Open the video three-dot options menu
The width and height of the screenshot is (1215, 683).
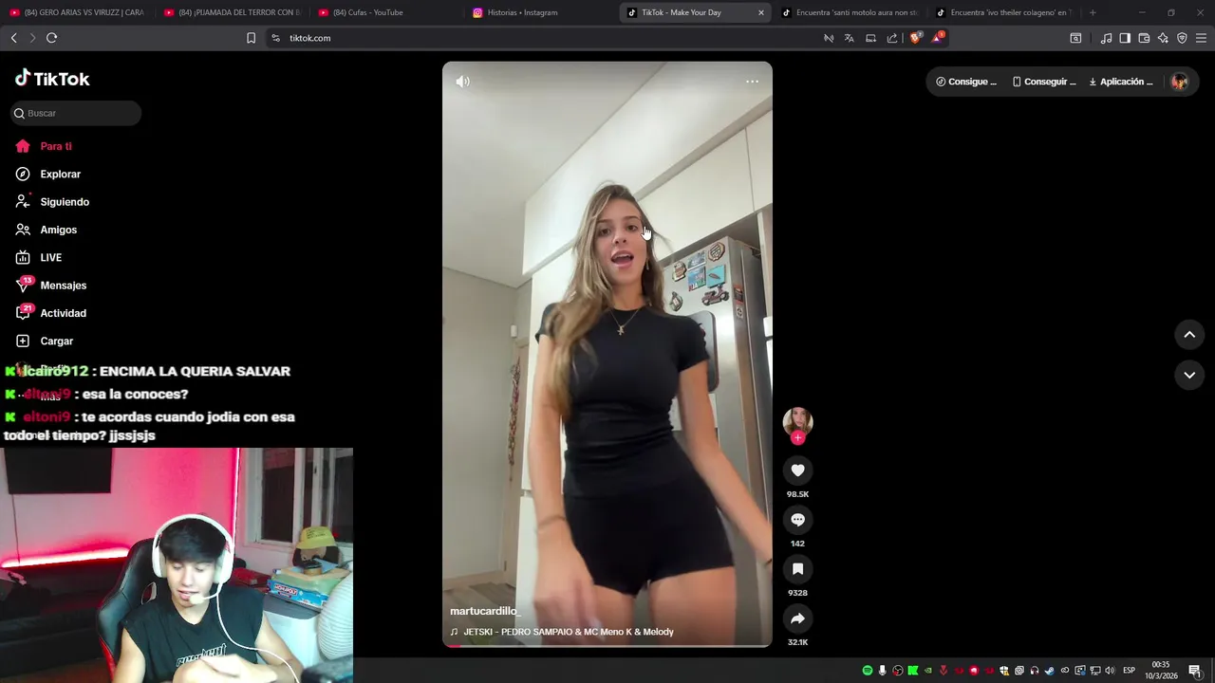click(752, 82)
